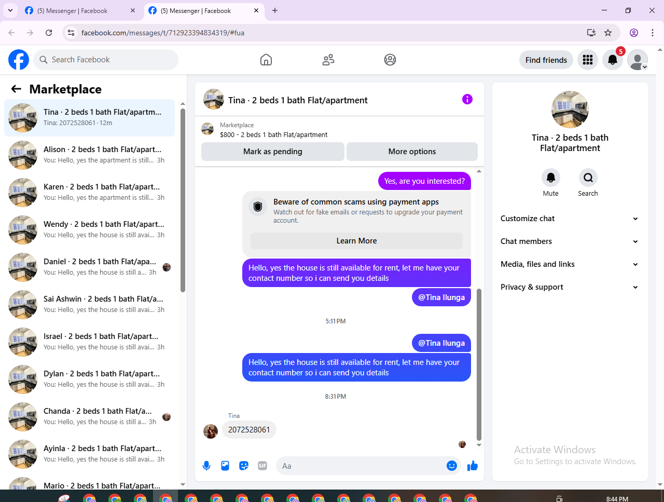Expand Privacy & support section

pos(570,287)
